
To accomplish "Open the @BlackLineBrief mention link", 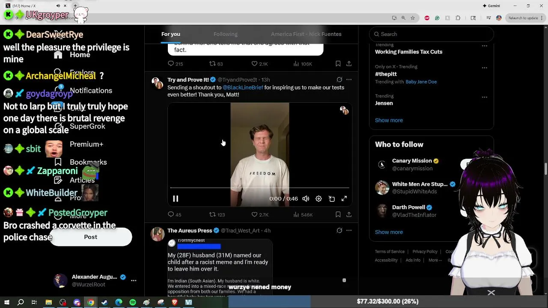I will click(x=243, y=87).
